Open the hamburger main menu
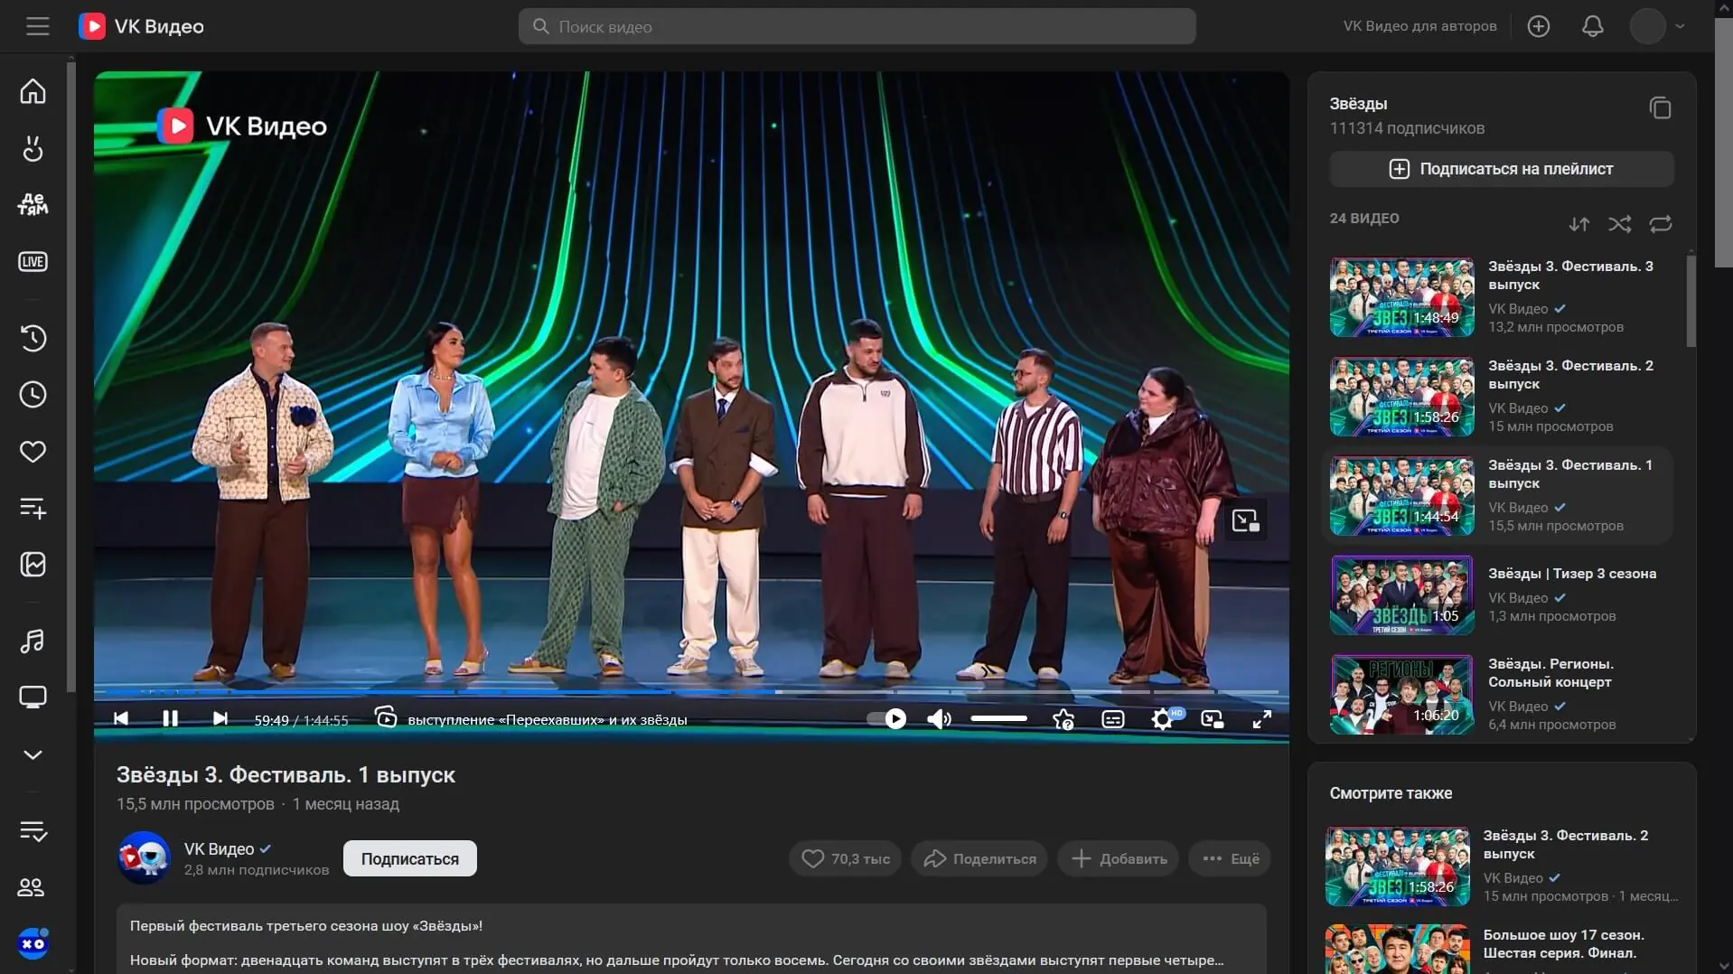 [38, 26]
